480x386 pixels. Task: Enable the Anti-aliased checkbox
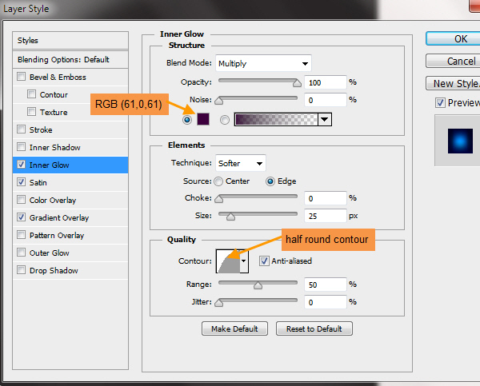click(x=265, y=261)
